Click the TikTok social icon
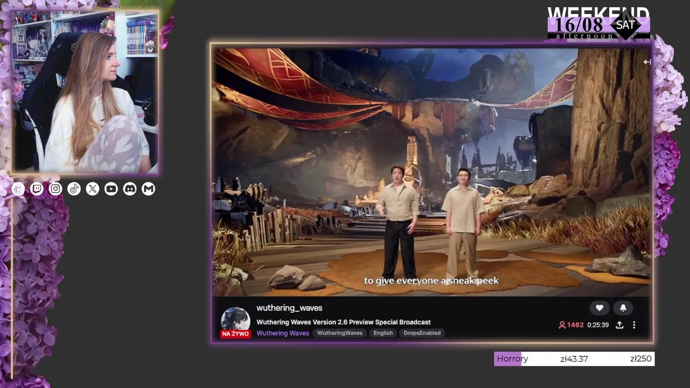690x388 pixels. [74, 189]
